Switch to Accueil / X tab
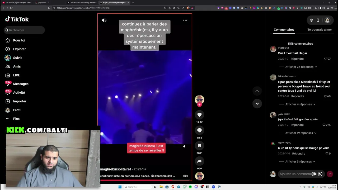The height and width of the screenshot is (190, 338). (x=49, y=3)
